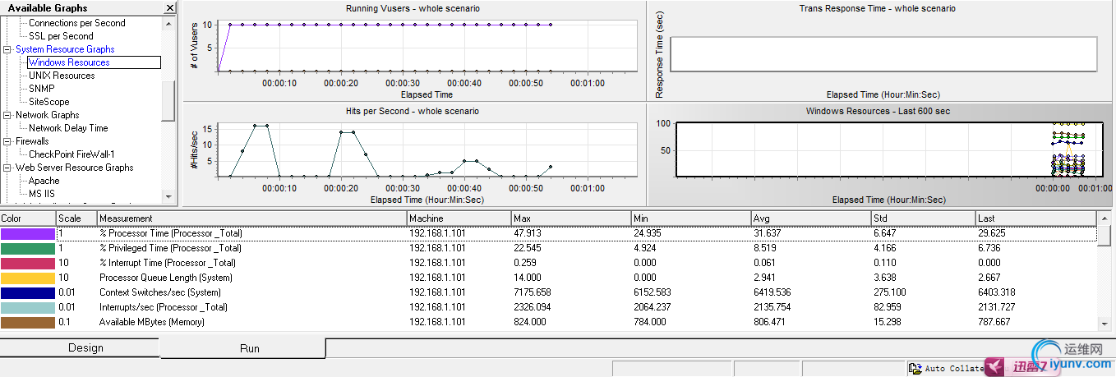
Task: Click the purple % Processor Time color swatch
Action: pyautogui.click(x=28, y=233)
